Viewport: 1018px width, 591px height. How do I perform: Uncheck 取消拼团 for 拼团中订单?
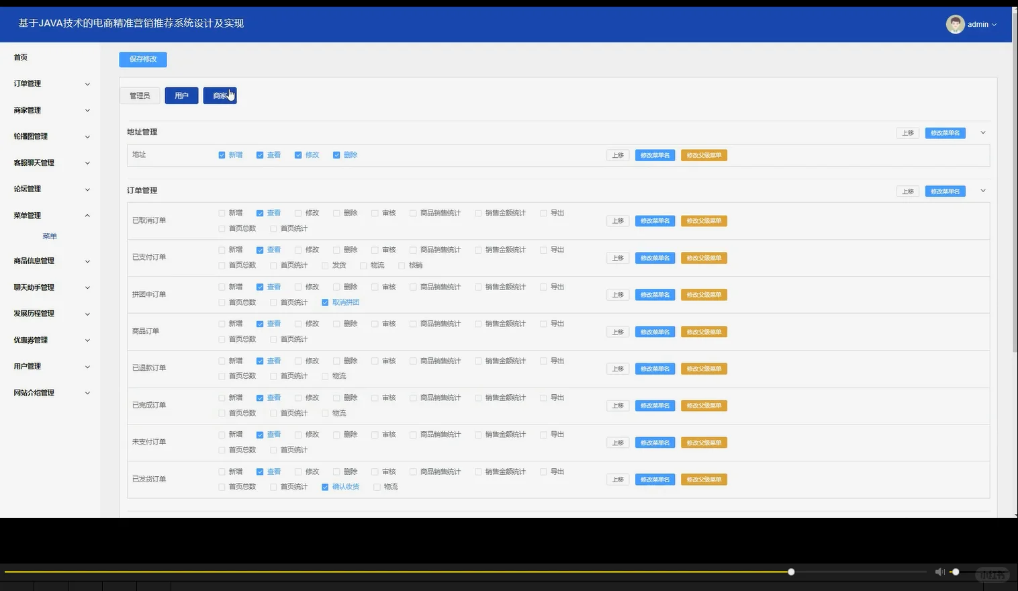pos(325,302)
